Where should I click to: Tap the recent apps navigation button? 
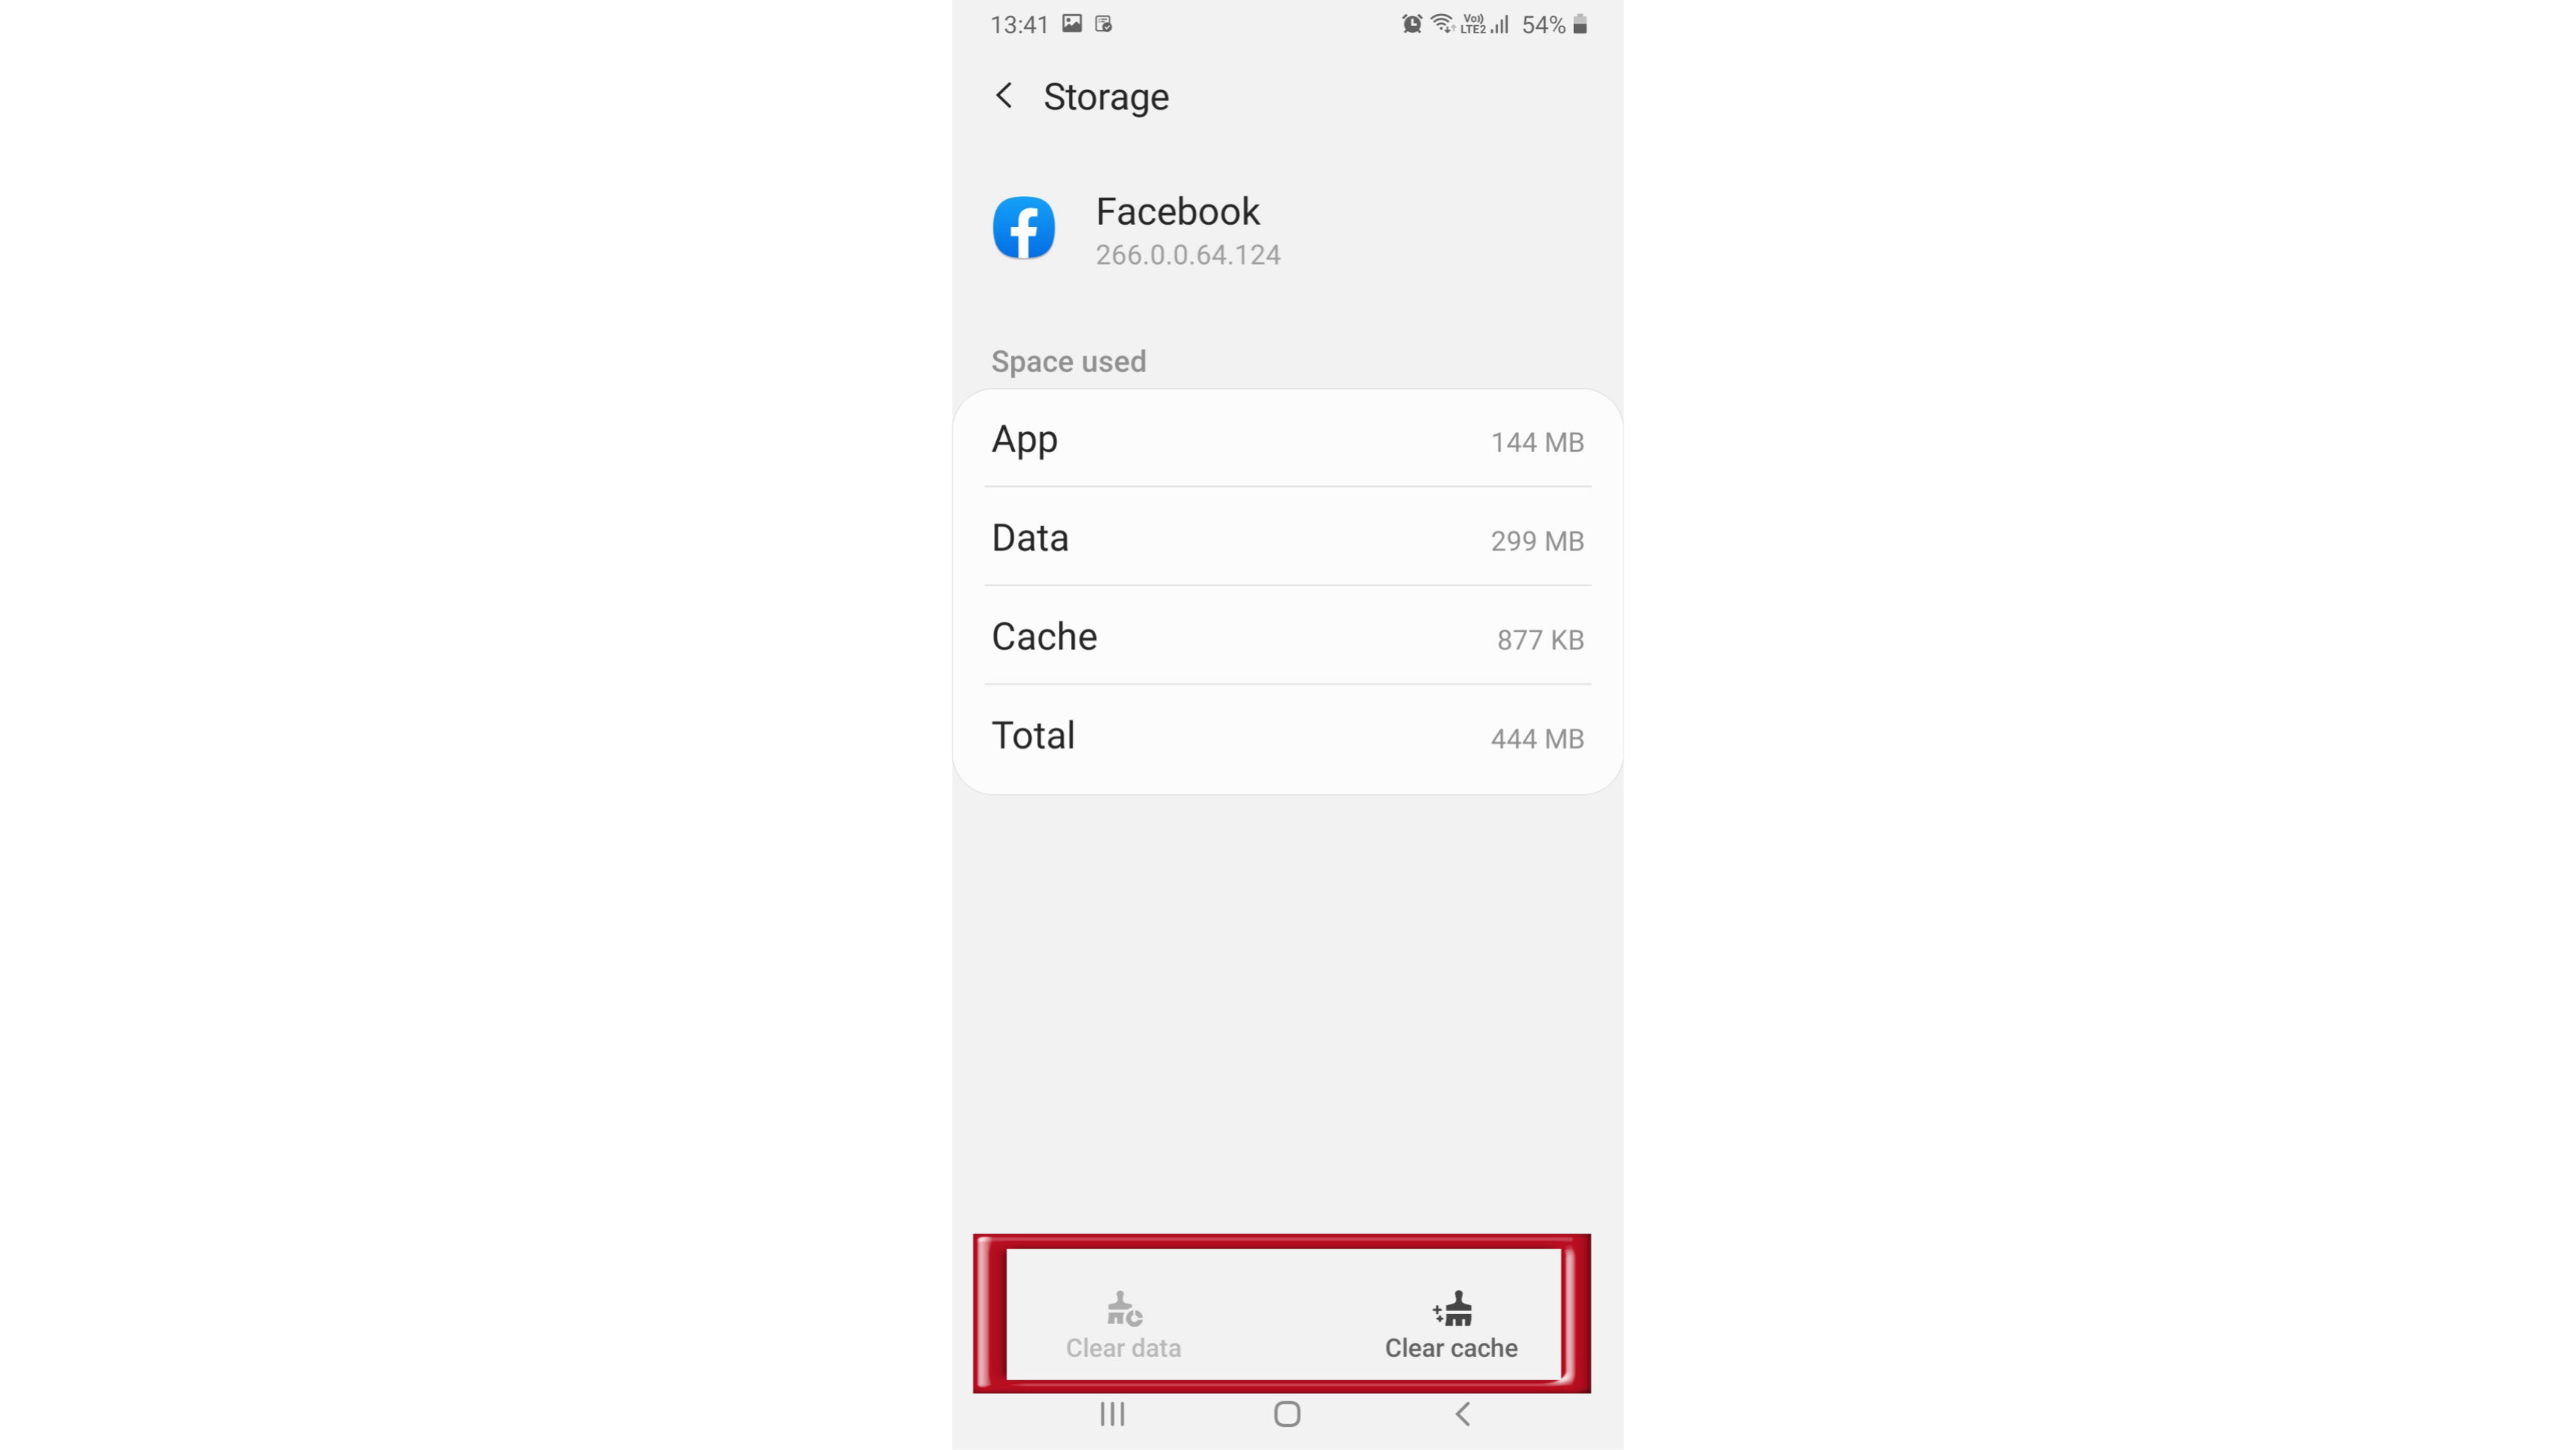tap(1111, 1413)
